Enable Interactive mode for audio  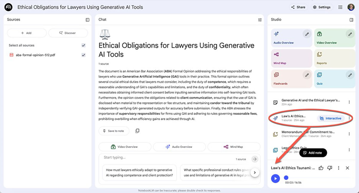pos(330,118)
